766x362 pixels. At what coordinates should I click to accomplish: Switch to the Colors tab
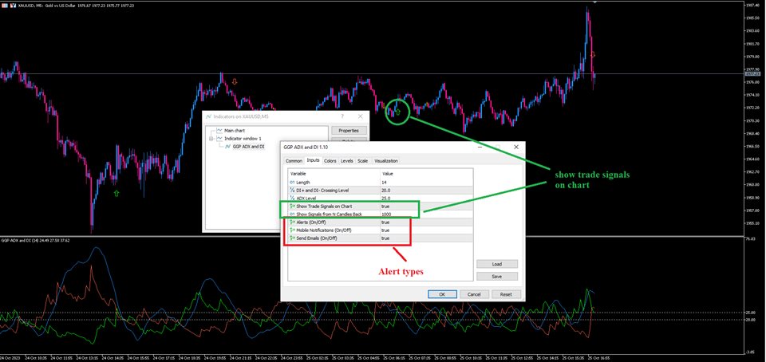(330, 160)
